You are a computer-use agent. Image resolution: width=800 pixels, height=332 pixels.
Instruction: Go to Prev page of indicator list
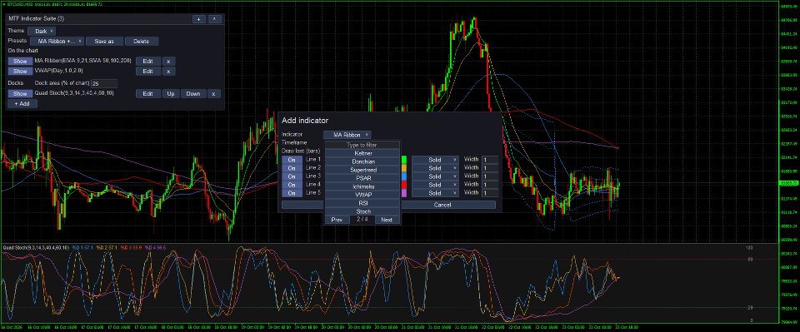[x=337, y=220]
